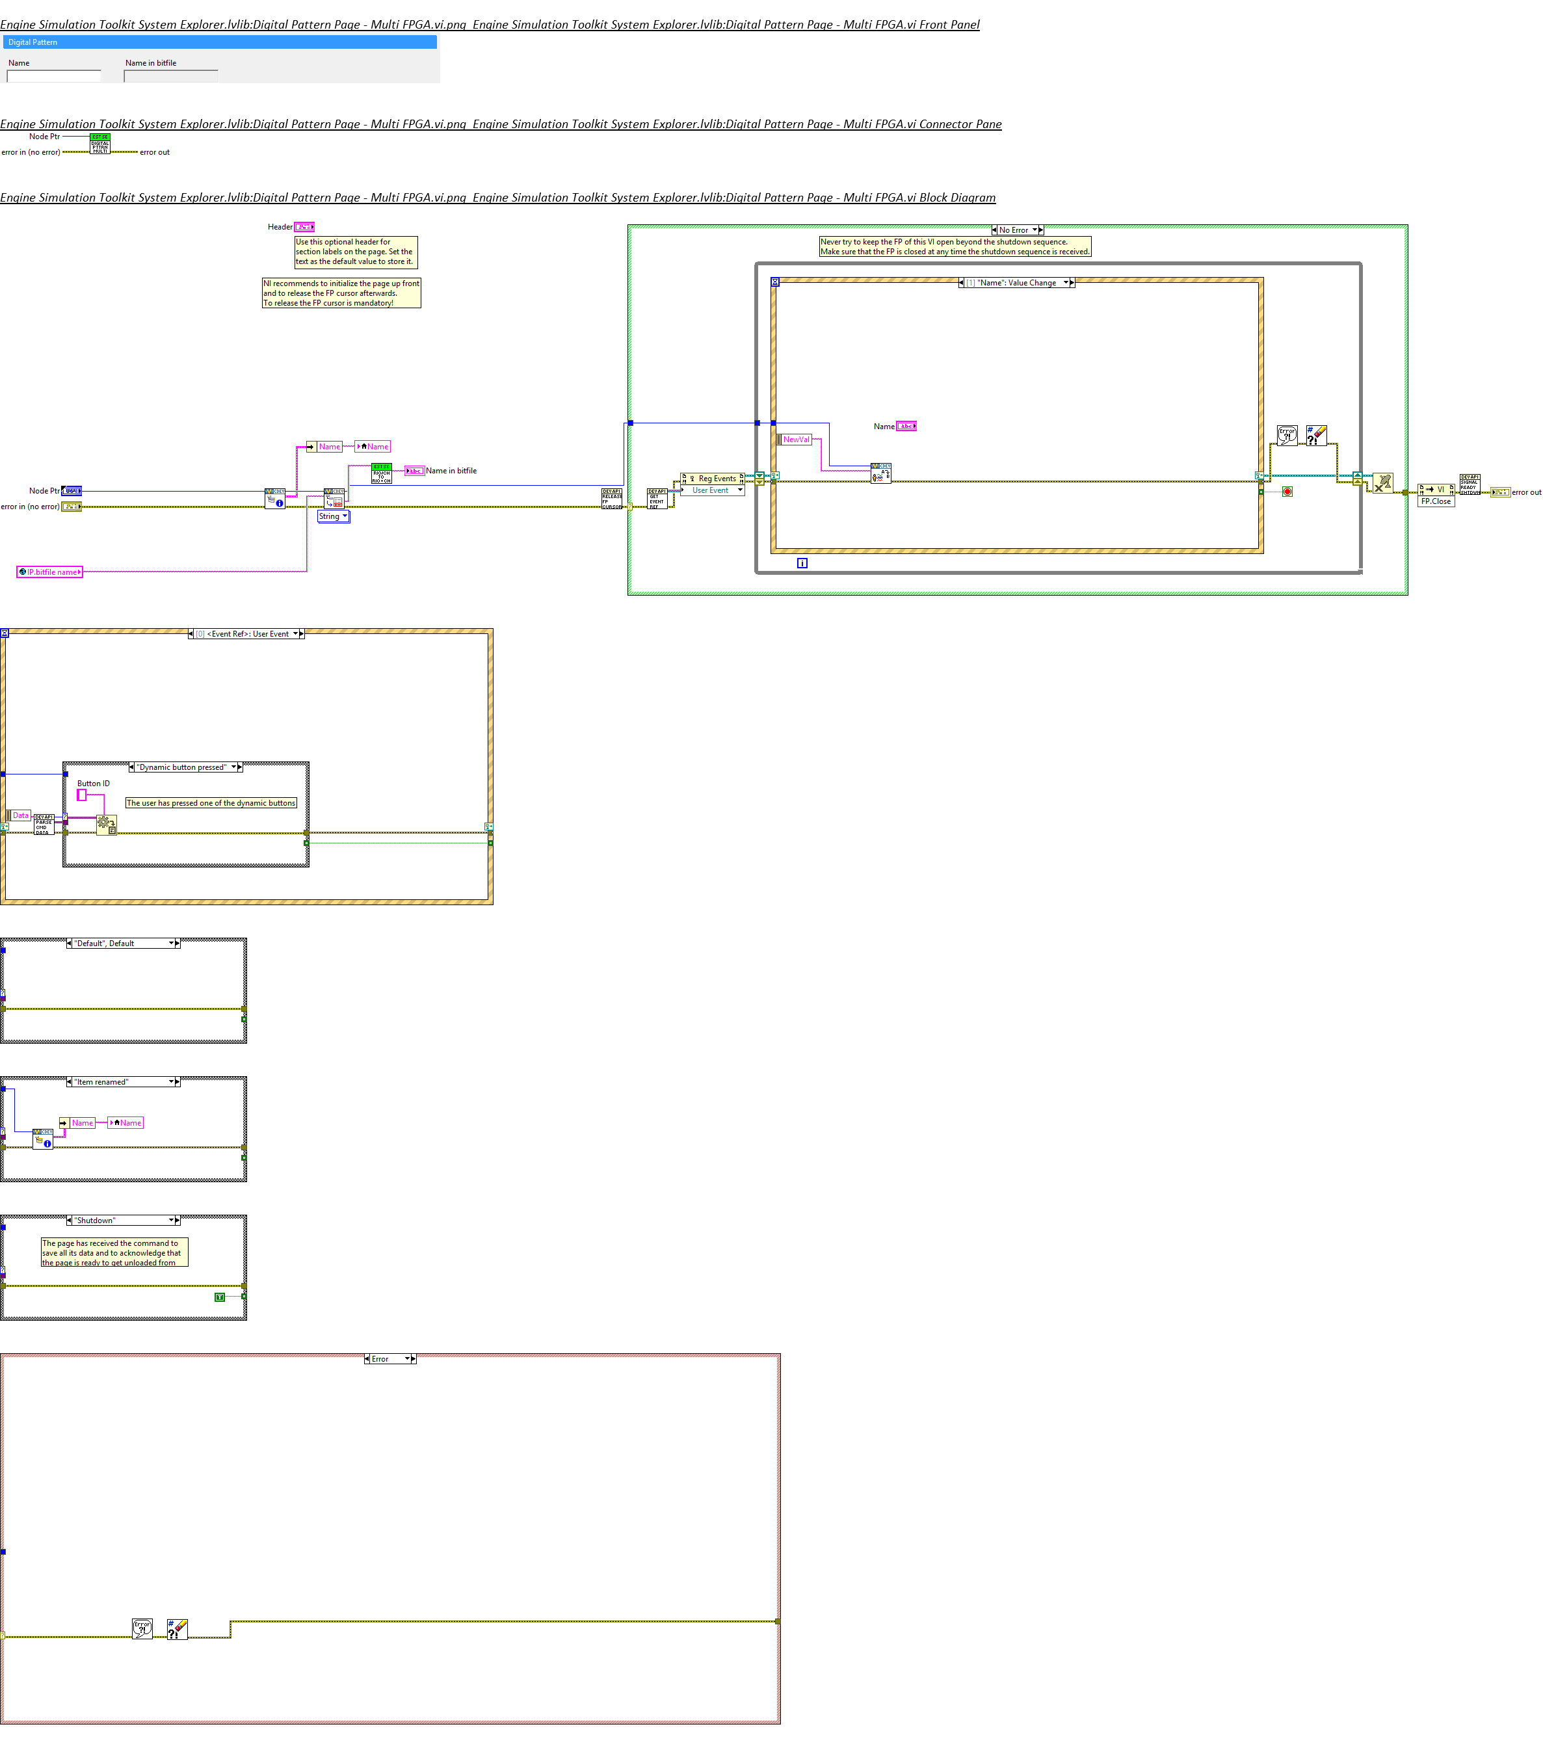Select the RIO/CH to RIO+CH subVI icon
The width and height of the screenshot is (1543, 1757).
pos(382,473)
